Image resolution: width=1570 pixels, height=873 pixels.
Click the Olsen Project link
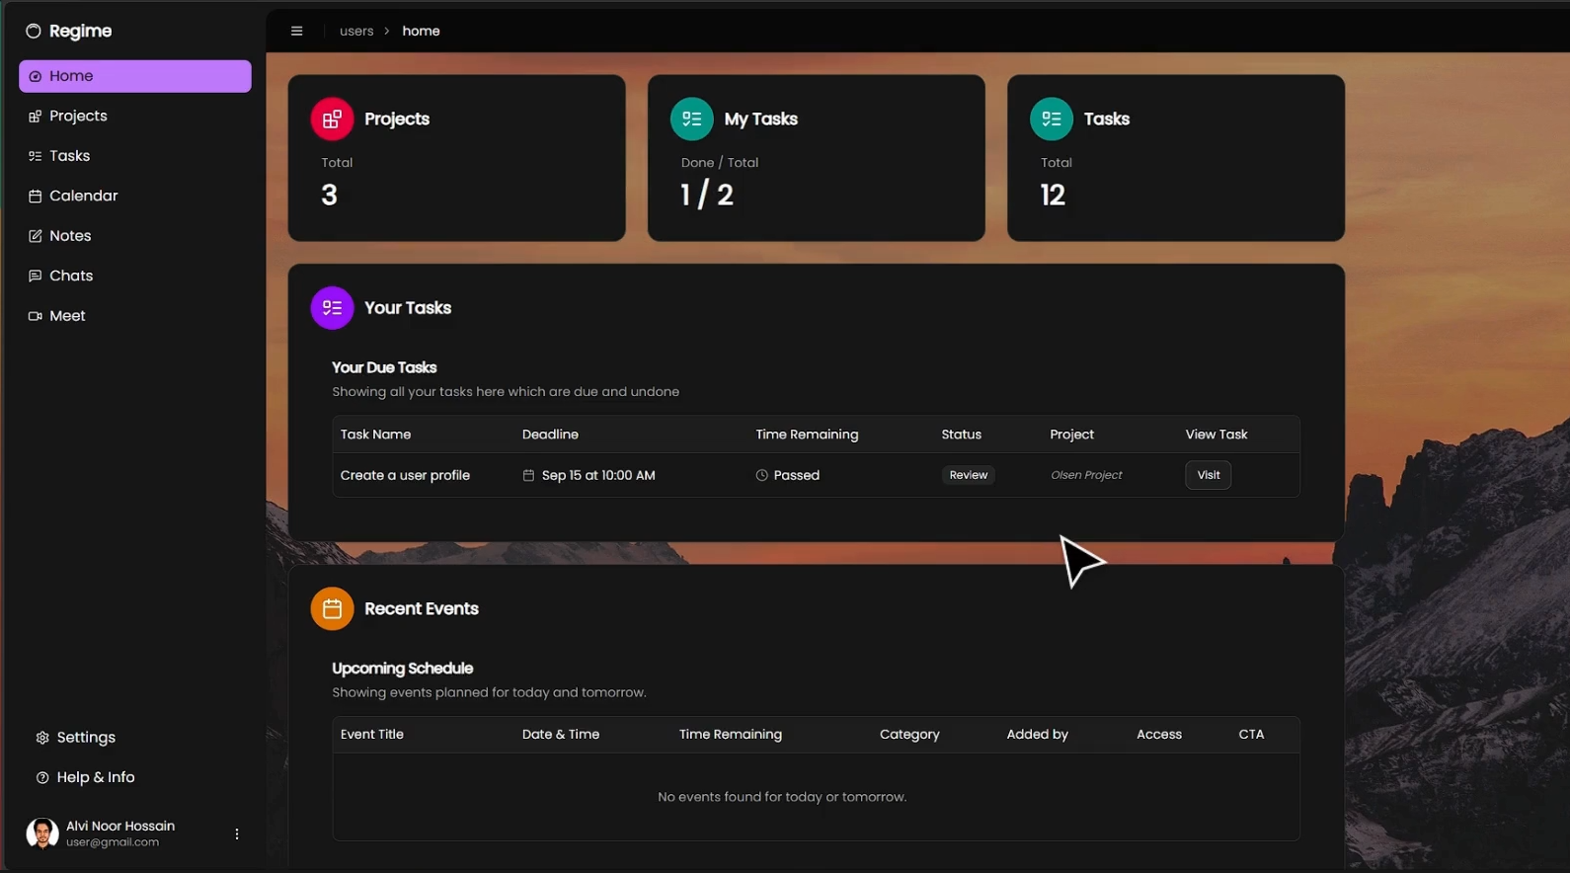click(x=1086, y=475)
